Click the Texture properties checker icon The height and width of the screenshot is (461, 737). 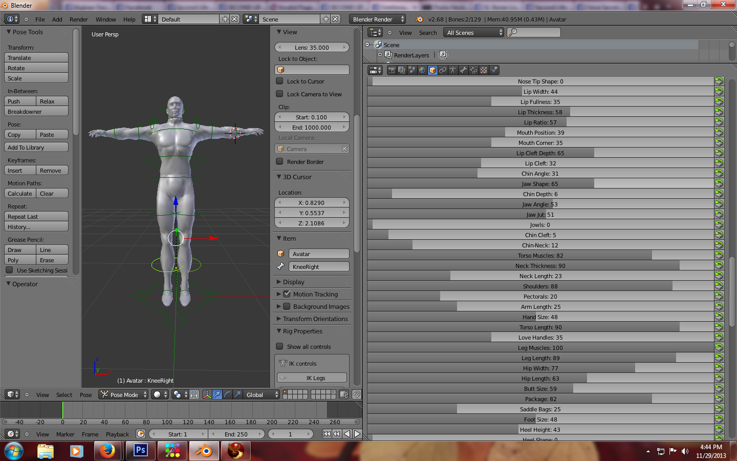coord(484,70)
